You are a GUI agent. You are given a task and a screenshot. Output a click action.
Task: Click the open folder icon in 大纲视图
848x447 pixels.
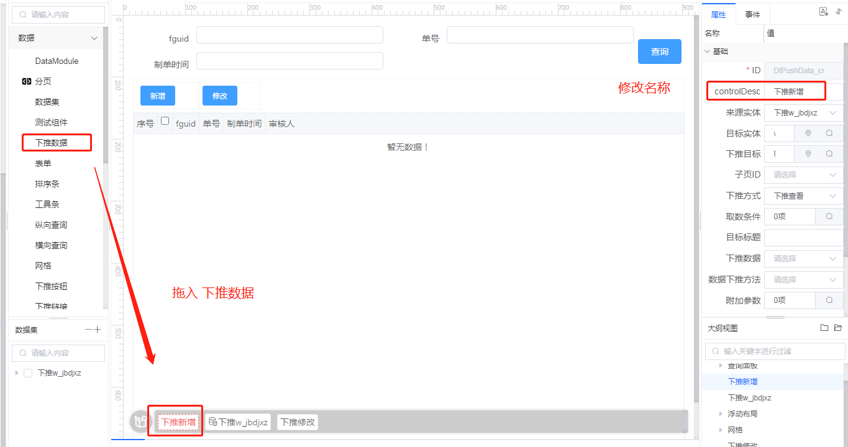pyautogui.click(x=837, y=328)
